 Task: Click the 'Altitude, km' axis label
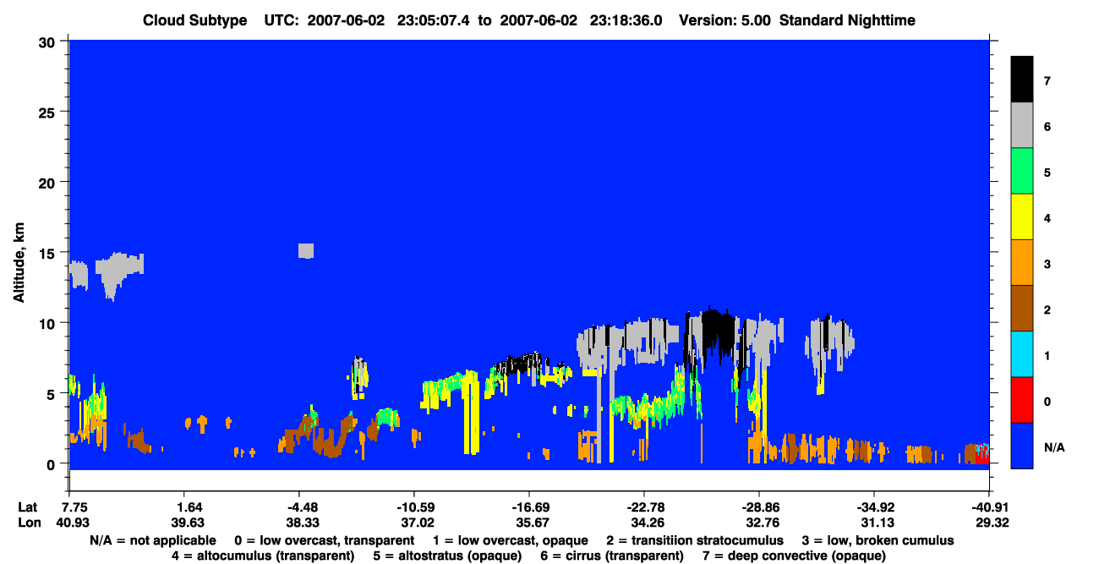click(18, 264)
